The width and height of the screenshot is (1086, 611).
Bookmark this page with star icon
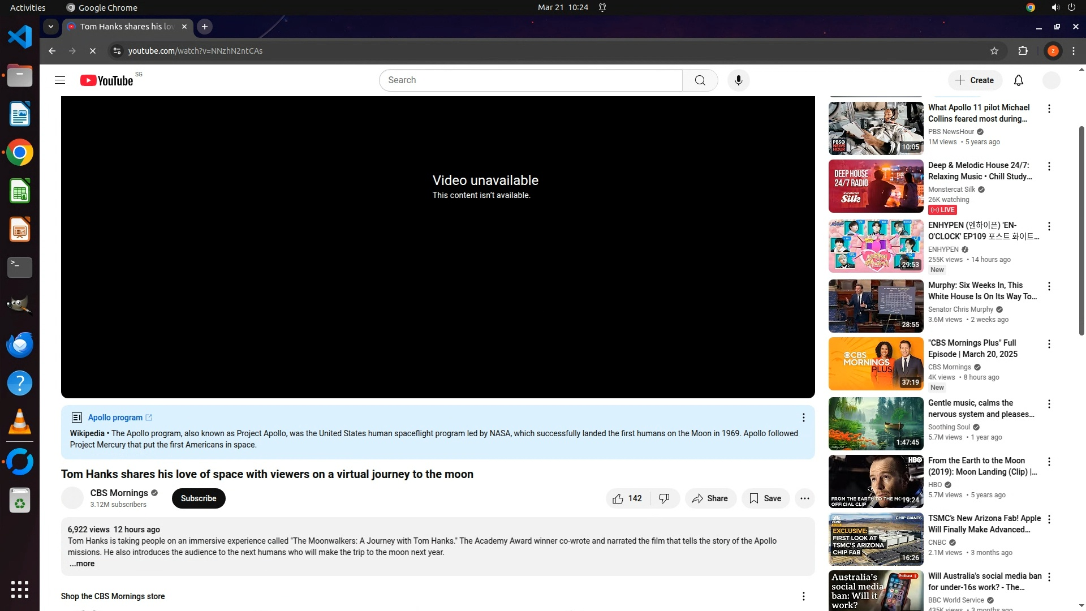pos(994,51)
